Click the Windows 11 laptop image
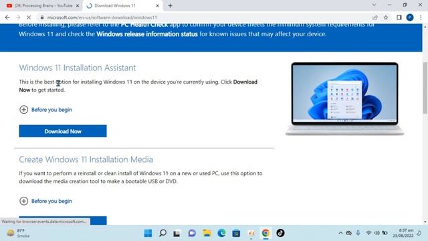Viewport: 428px width, 241px height. (x=344, y=99)
